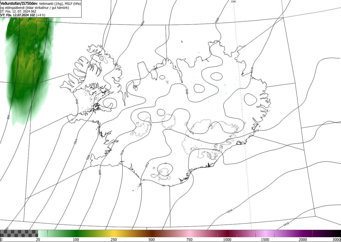341x242 pixels.
Task: Click the dark green scale segment near 100
Action: (76, 233)
